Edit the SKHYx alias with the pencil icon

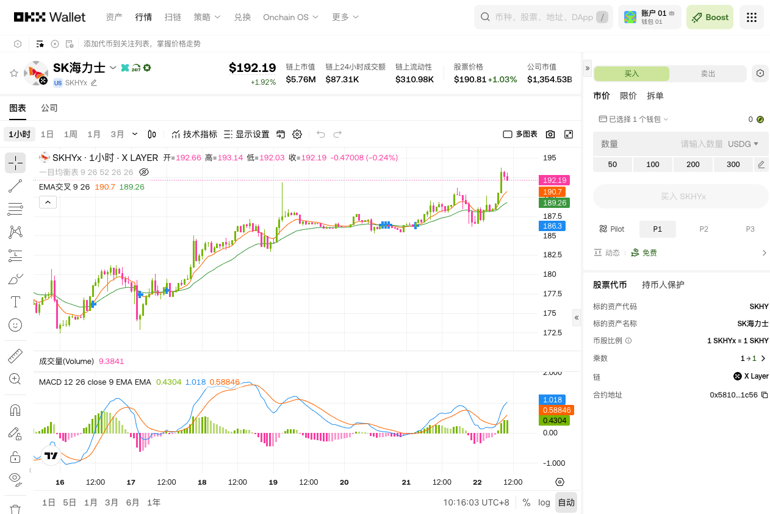pos(94,83)
